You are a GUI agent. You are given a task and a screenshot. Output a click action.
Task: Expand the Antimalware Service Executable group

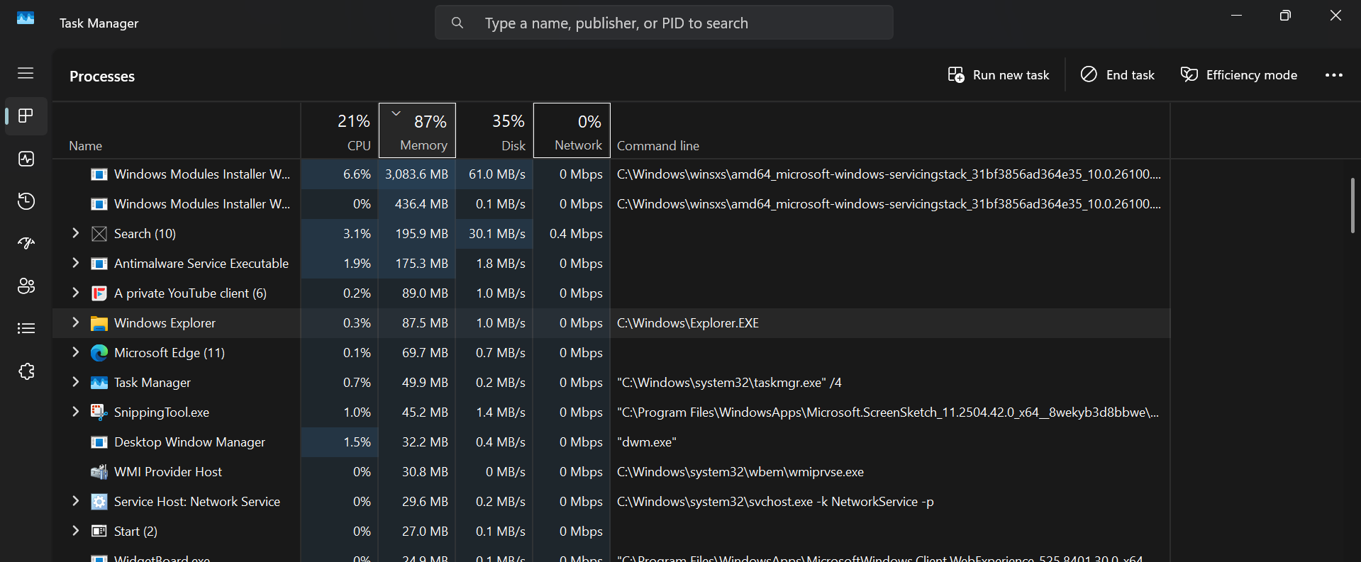click(x=76, y=262)
